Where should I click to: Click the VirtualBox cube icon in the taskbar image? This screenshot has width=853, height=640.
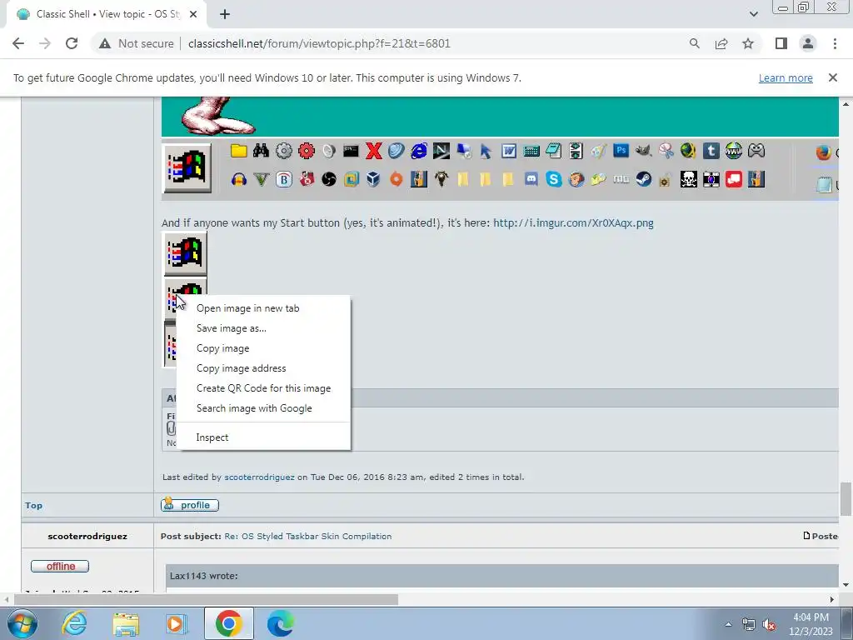pyautogui.click(x=373, y=179)
